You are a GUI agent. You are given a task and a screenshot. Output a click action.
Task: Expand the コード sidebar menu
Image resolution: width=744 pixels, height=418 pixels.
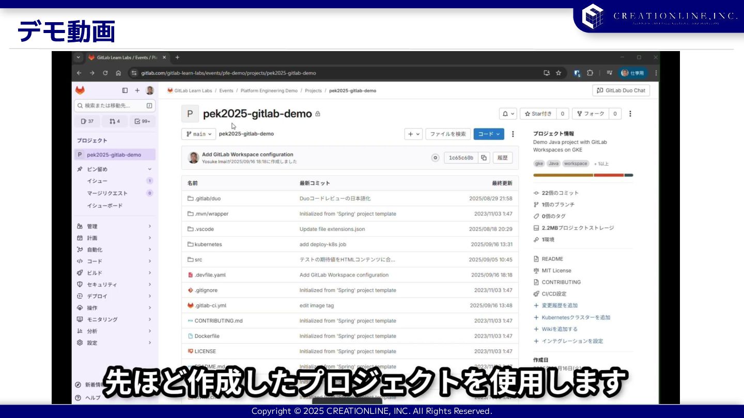[x=115, y=261]
